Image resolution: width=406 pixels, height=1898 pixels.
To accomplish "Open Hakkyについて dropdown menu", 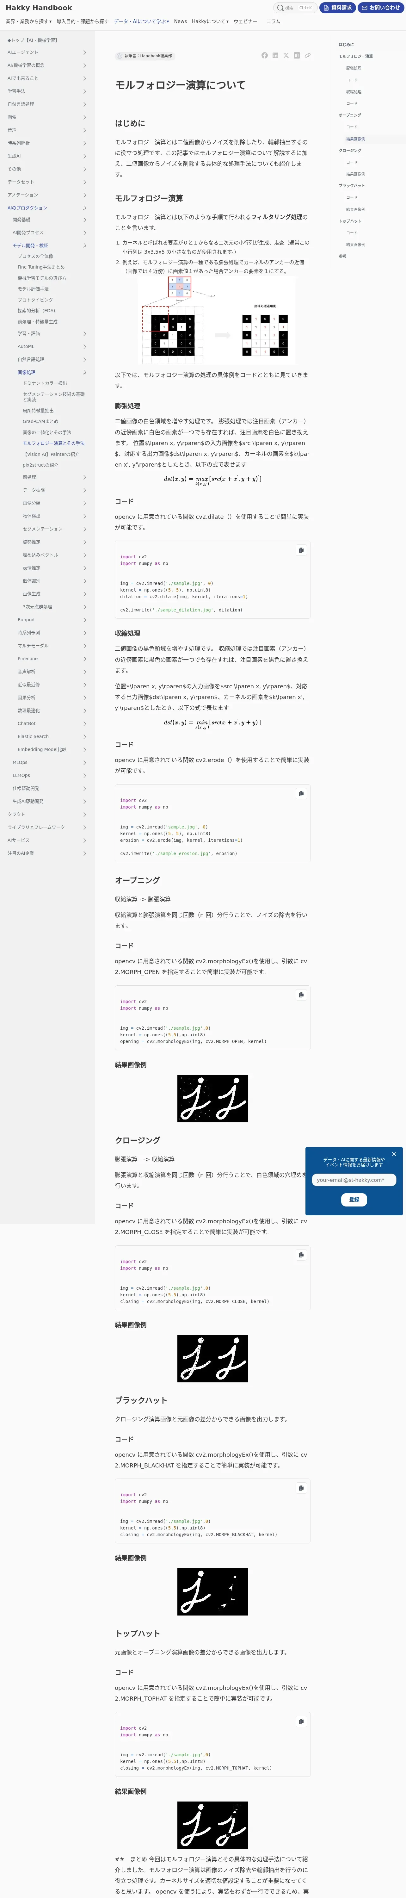I will coord(210,22).
